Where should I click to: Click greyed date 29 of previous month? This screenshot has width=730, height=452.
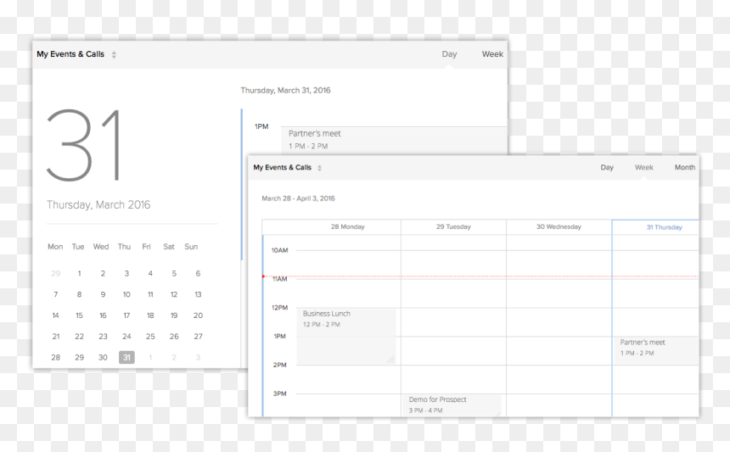coord(56,273)
